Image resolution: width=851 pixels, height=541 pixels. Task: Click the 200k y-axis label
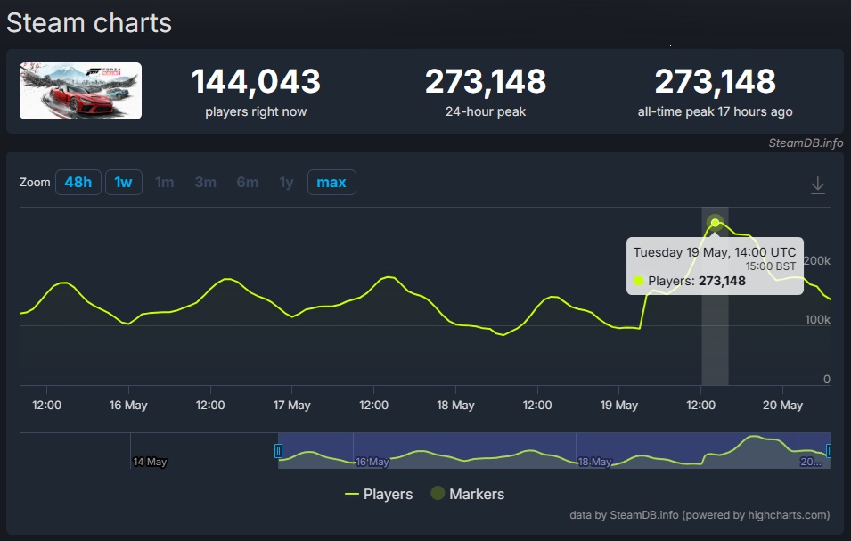pos(817,261)
